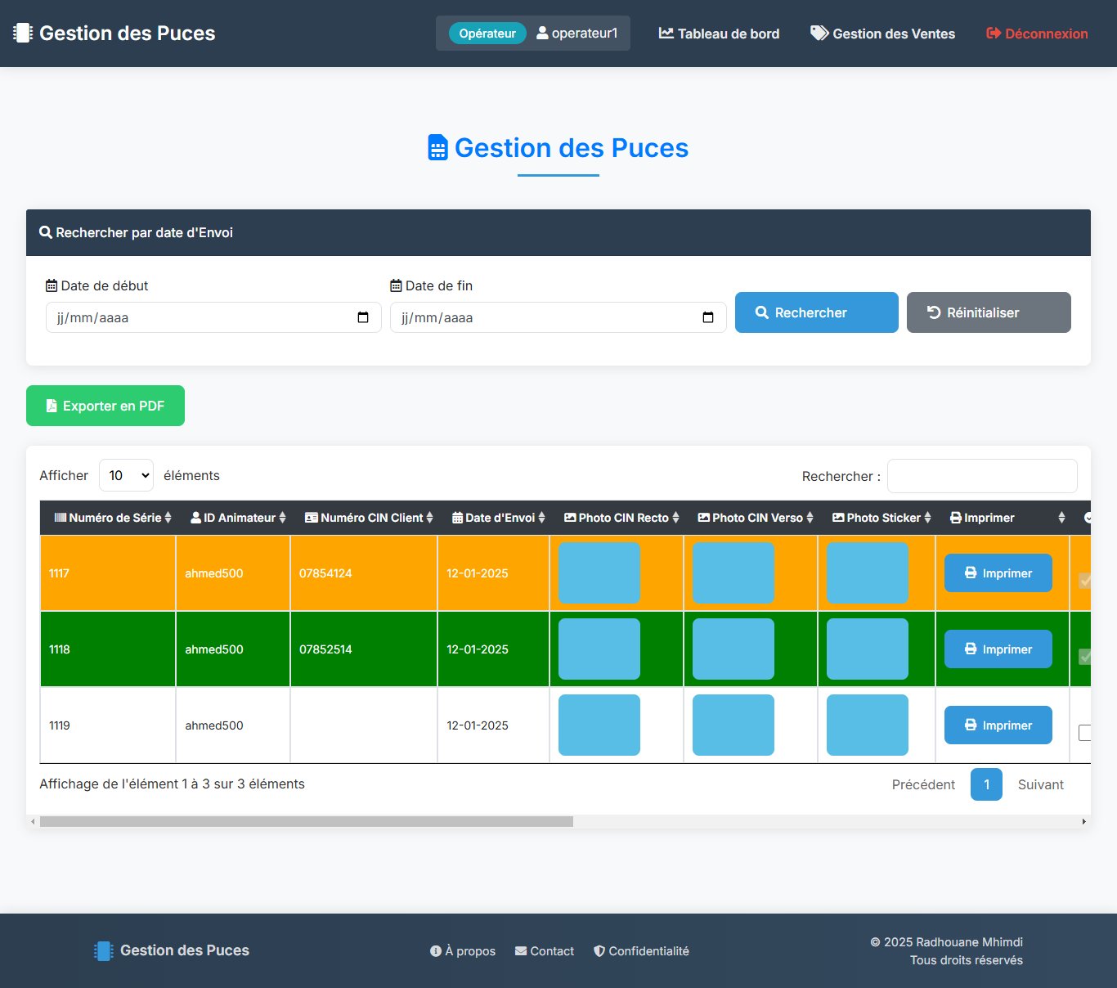Sort by Photo Sticker column arrows

[x=927, y=518]
